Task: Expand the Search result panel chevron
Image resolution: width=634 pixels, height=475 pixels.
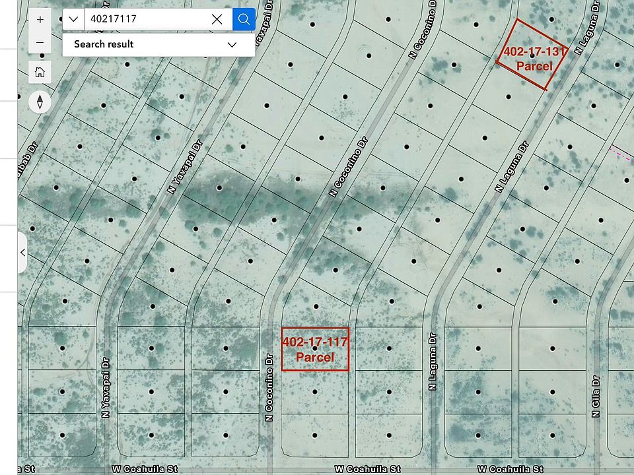Action: (x=232, y=45)
